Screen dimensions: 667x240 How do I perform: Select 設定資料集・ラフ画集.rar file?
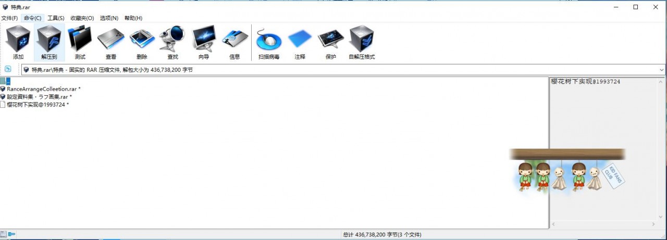pos(36,97)
